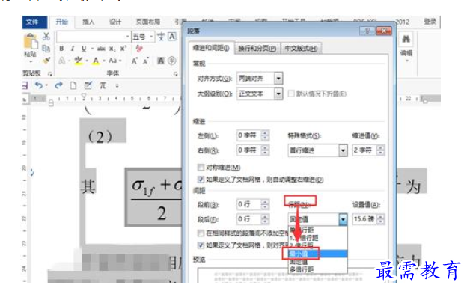Toggle 默认情况下折叠 checkbox
467x294 pixels.
point(291,94)
